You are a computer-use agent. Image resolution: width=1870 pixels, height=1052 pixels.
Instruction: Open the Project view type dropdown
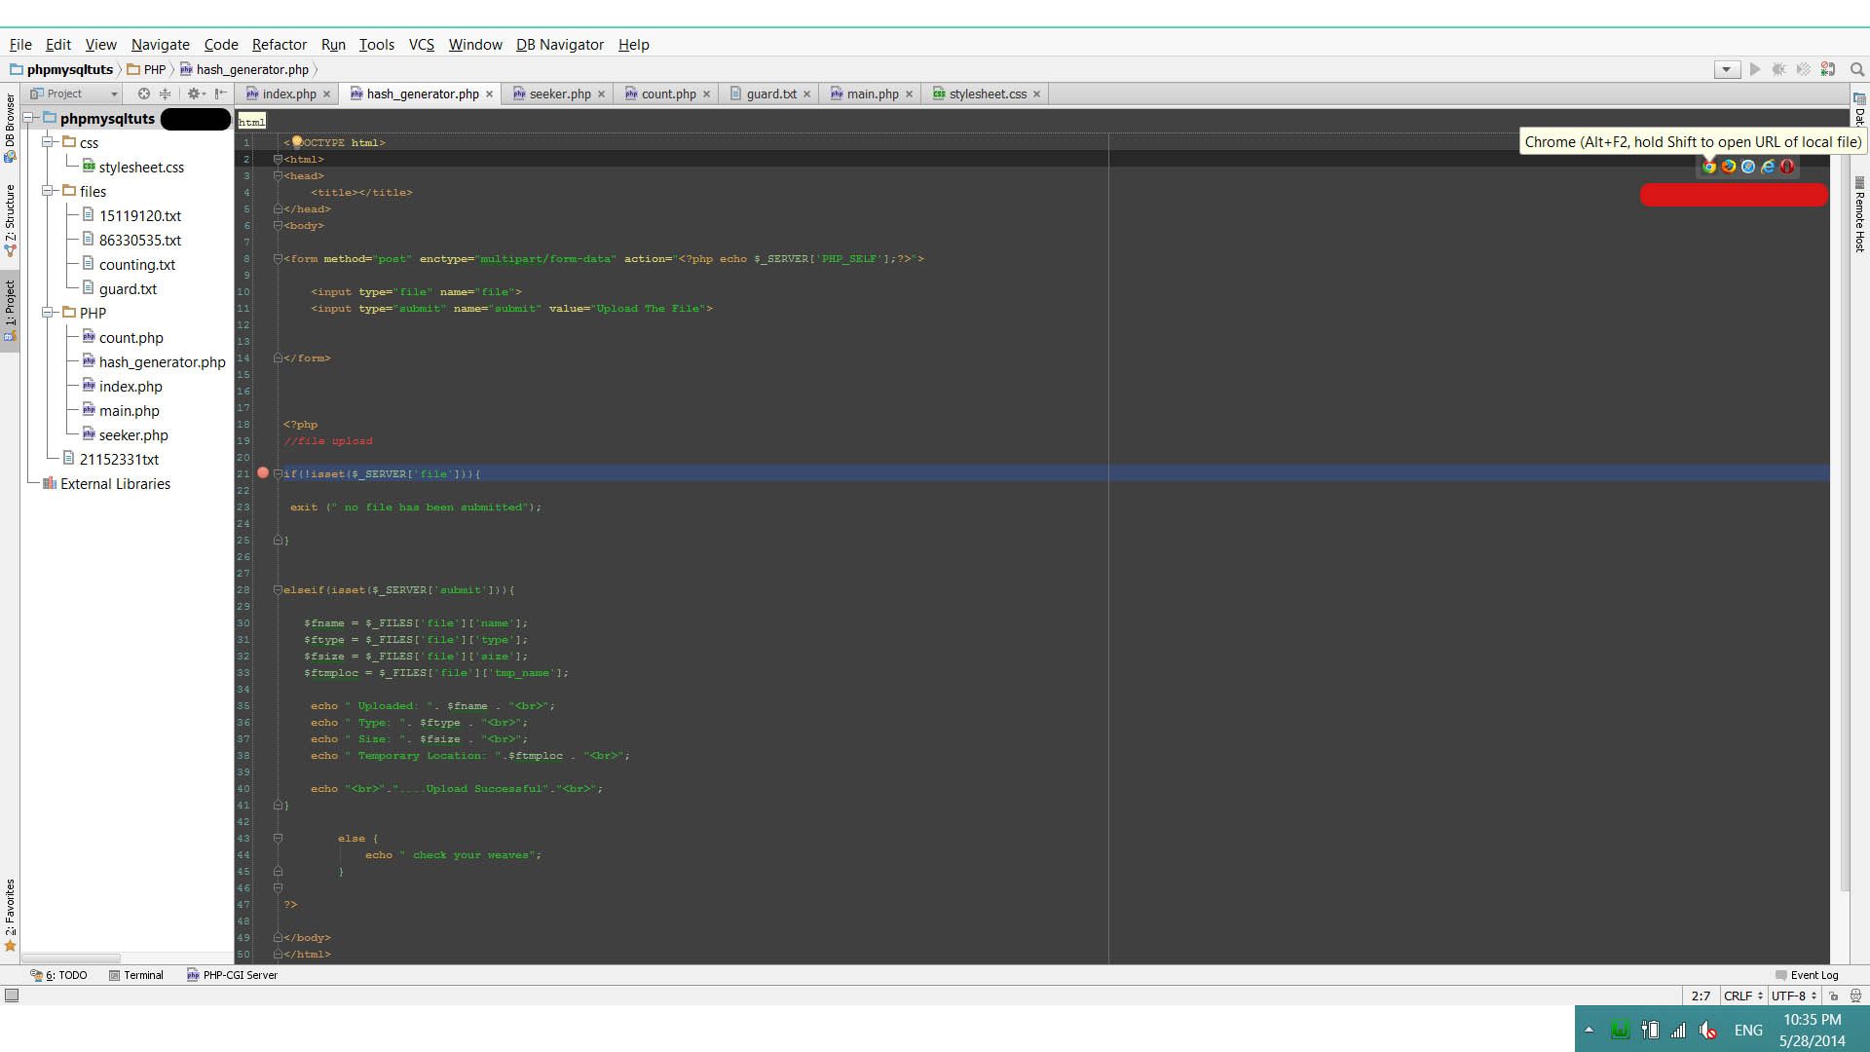[x=74, y=94]
